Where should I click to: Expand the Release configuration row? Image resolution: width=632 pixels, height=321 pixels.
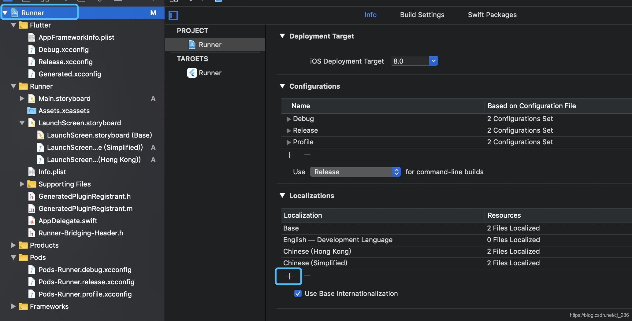point(288,131)
